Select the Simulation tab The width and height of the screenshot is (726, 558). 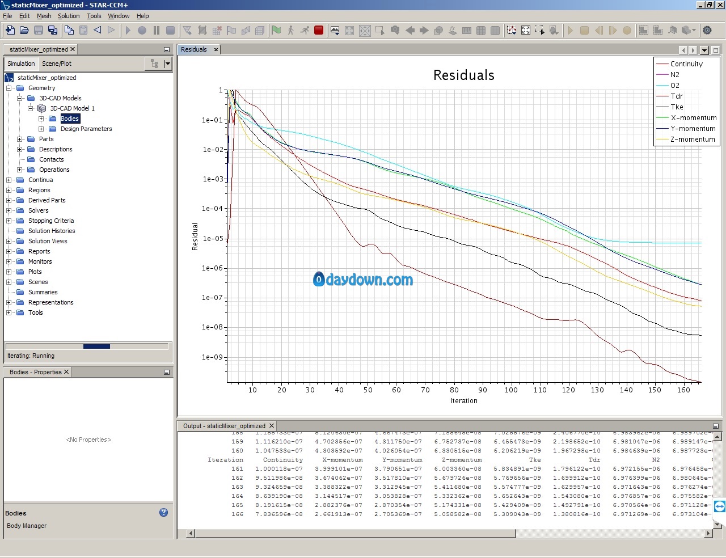click(21, 64)
